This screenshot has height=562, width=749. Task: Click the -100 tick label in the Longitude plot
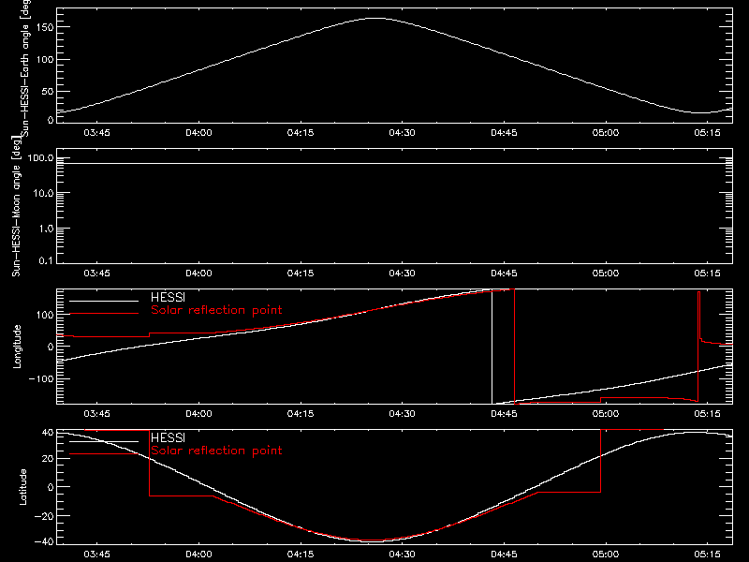(41, 378)
